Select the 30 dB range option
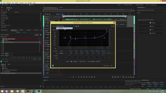The image size is (166, 93). tap(92, 61)
